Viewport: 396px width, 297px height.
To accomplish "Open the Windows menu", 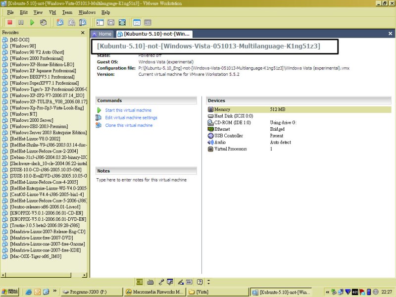I will click(x=87, y=12).
